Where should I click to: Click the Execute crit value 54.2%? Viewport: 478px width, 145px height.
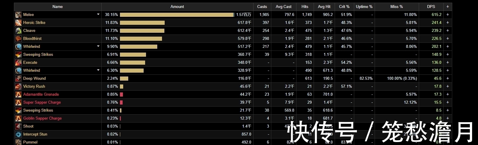pyautogui.click(x=347, y=62)
